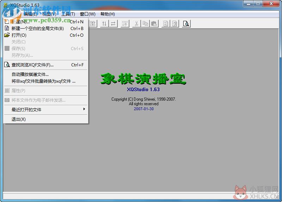Choose 新建(N)... from the file menu
The height and width of the screenshot is (202, 282).
[46, 22]
